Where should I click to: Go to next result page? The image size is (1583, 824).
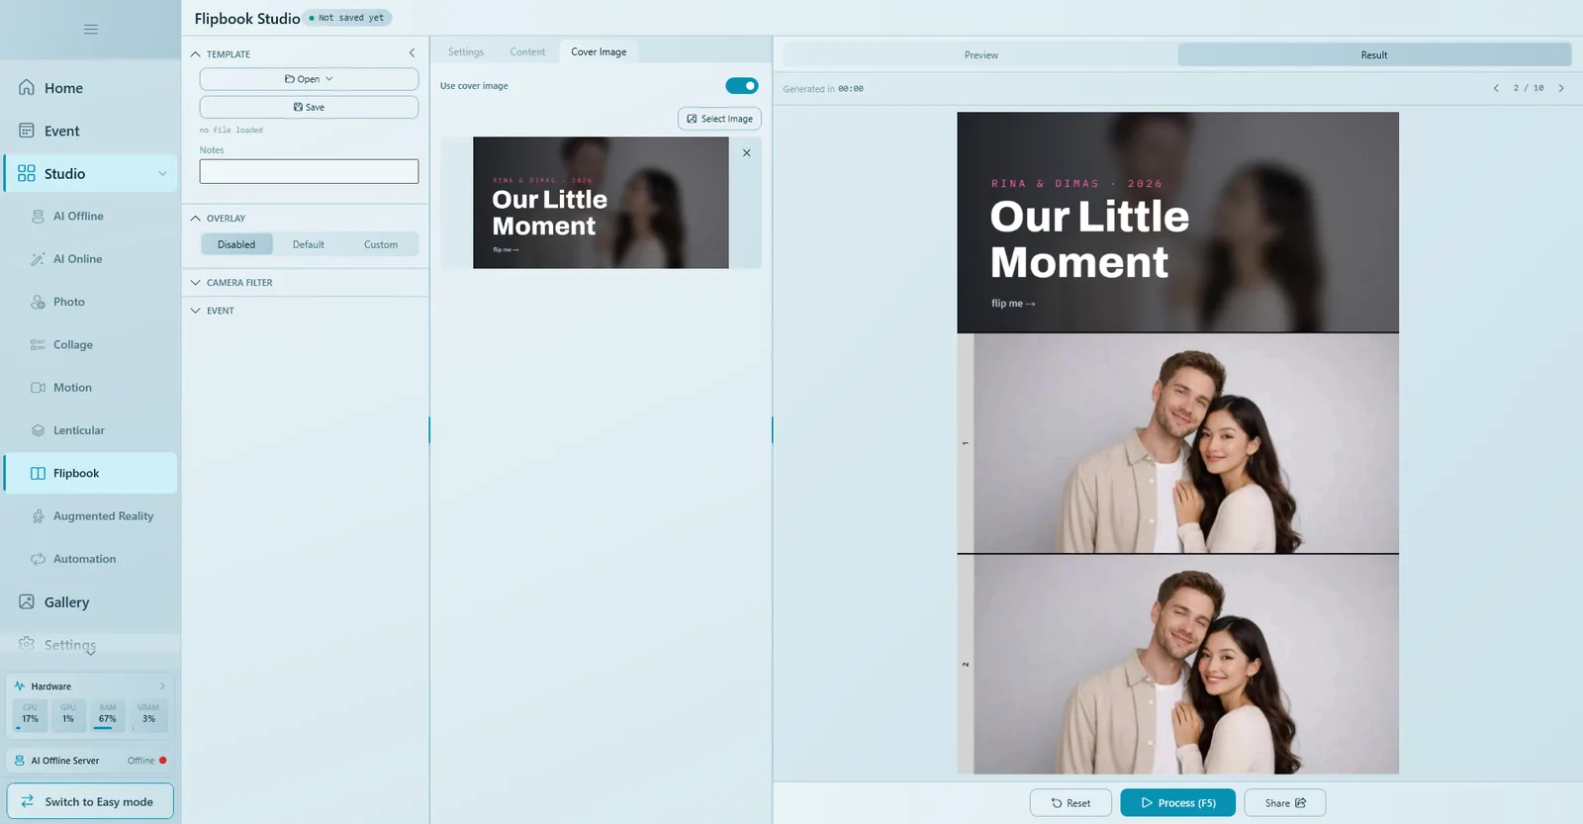tap(1561, 88)
